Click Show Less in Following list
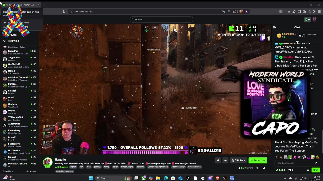 (x=31, y=171)
